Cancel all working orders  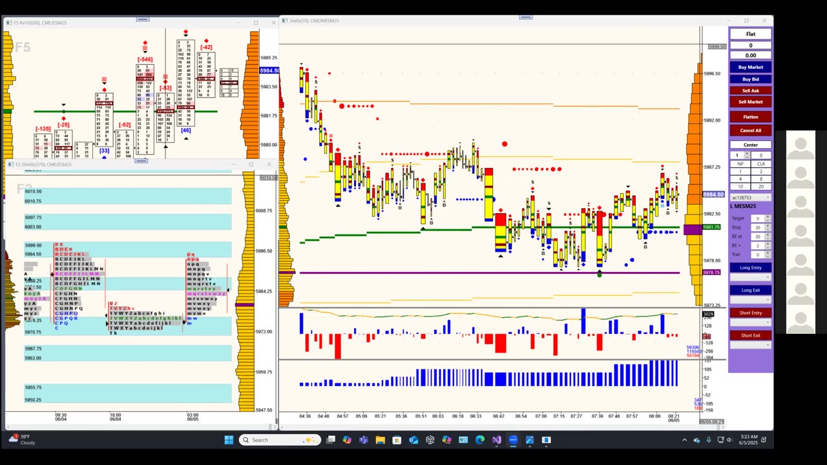tap(750, 130)
